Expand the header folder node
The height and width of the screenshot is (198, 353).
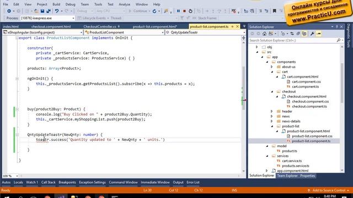[272, 111]
